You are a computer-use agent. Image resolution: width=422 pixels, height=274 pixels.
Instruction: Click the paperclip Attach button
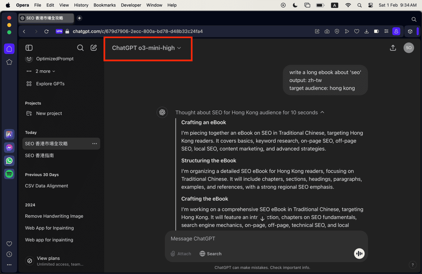[181, 254]
